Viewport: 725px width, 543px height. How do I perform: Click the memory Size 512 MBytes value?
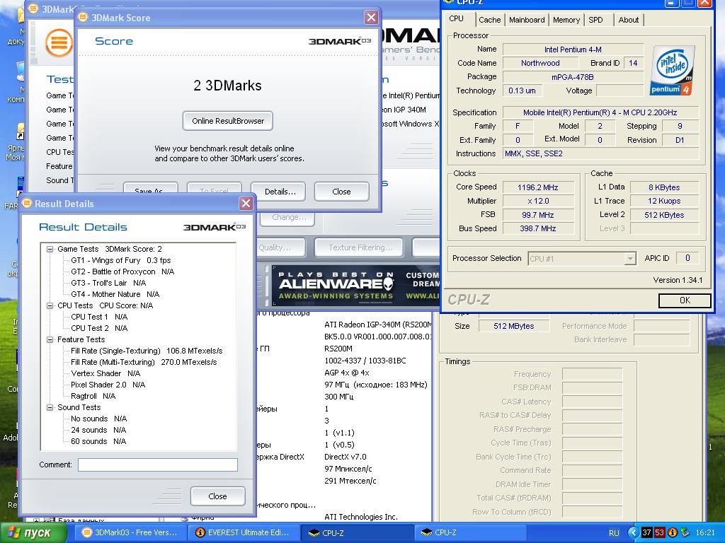514,326
